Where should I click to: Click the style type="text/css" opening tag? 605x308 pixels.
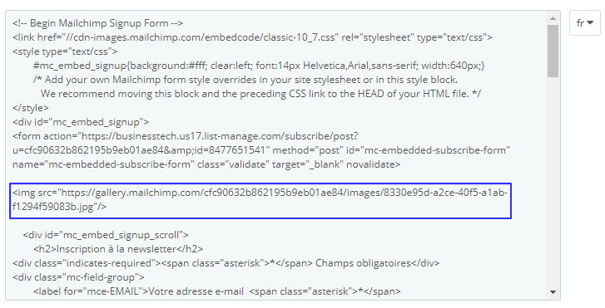point(65,51)
